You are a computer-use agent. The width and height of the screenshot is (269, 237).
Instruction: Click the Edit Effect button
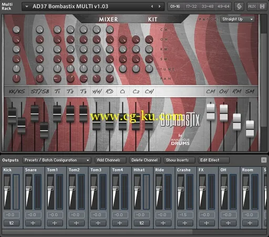pos(214,160)
